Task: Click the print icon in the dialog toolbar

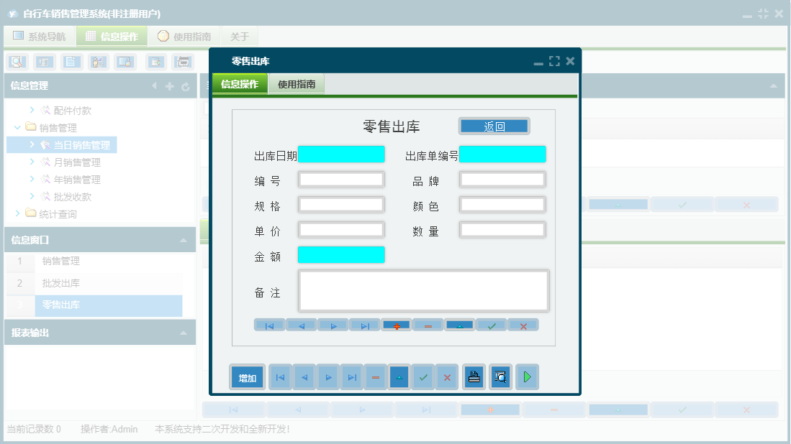Action: point(474,376)
